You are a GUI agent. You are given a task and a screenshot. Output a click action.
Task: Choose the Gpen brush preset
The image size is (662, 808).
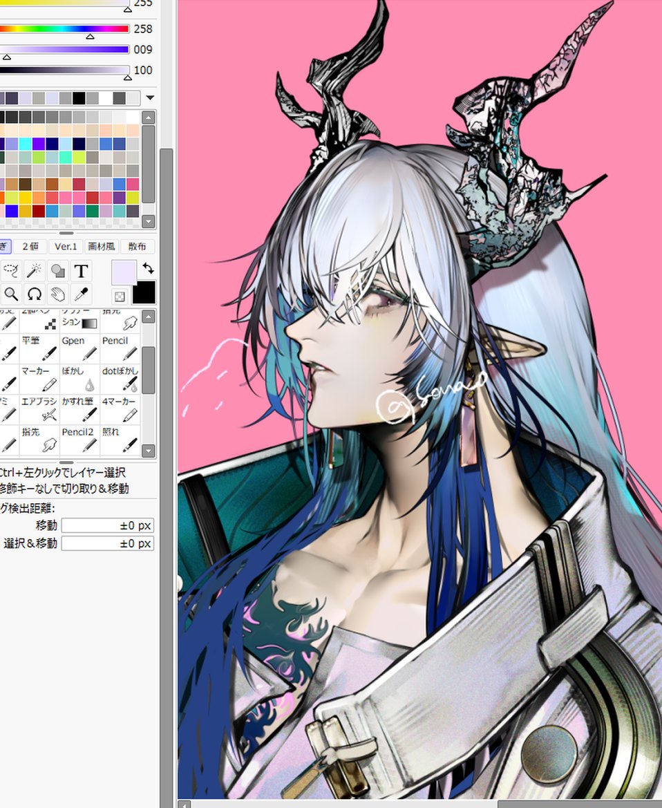[x=79, y=348]
